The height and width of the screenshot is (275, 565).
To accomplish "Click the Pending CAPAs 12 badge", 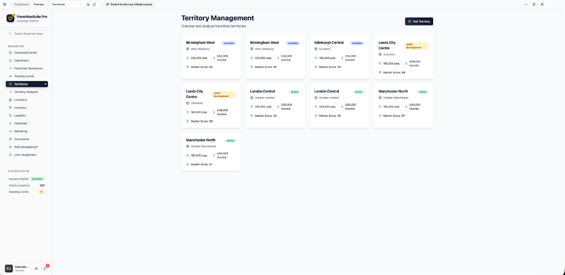I will (x=41, y=192).
